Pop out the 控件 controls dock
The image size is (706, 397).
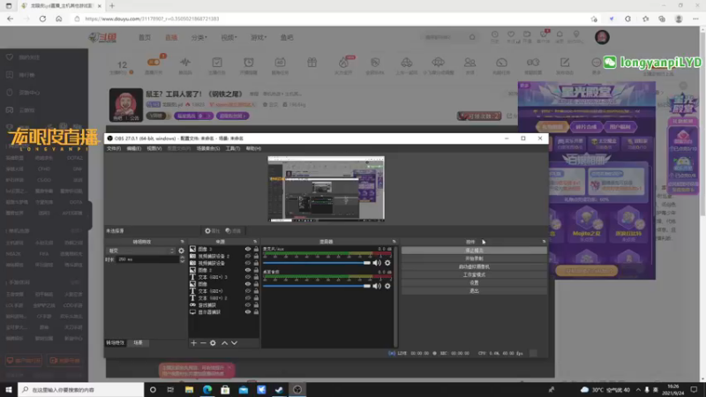click(x=544, y=242)
